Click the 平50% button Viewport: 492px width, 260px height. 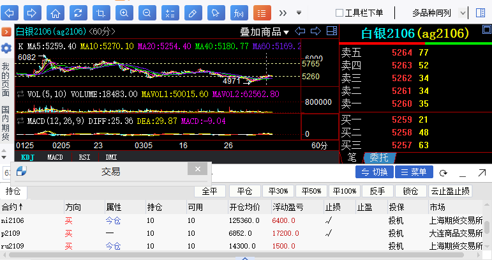(x=311, y=191)
